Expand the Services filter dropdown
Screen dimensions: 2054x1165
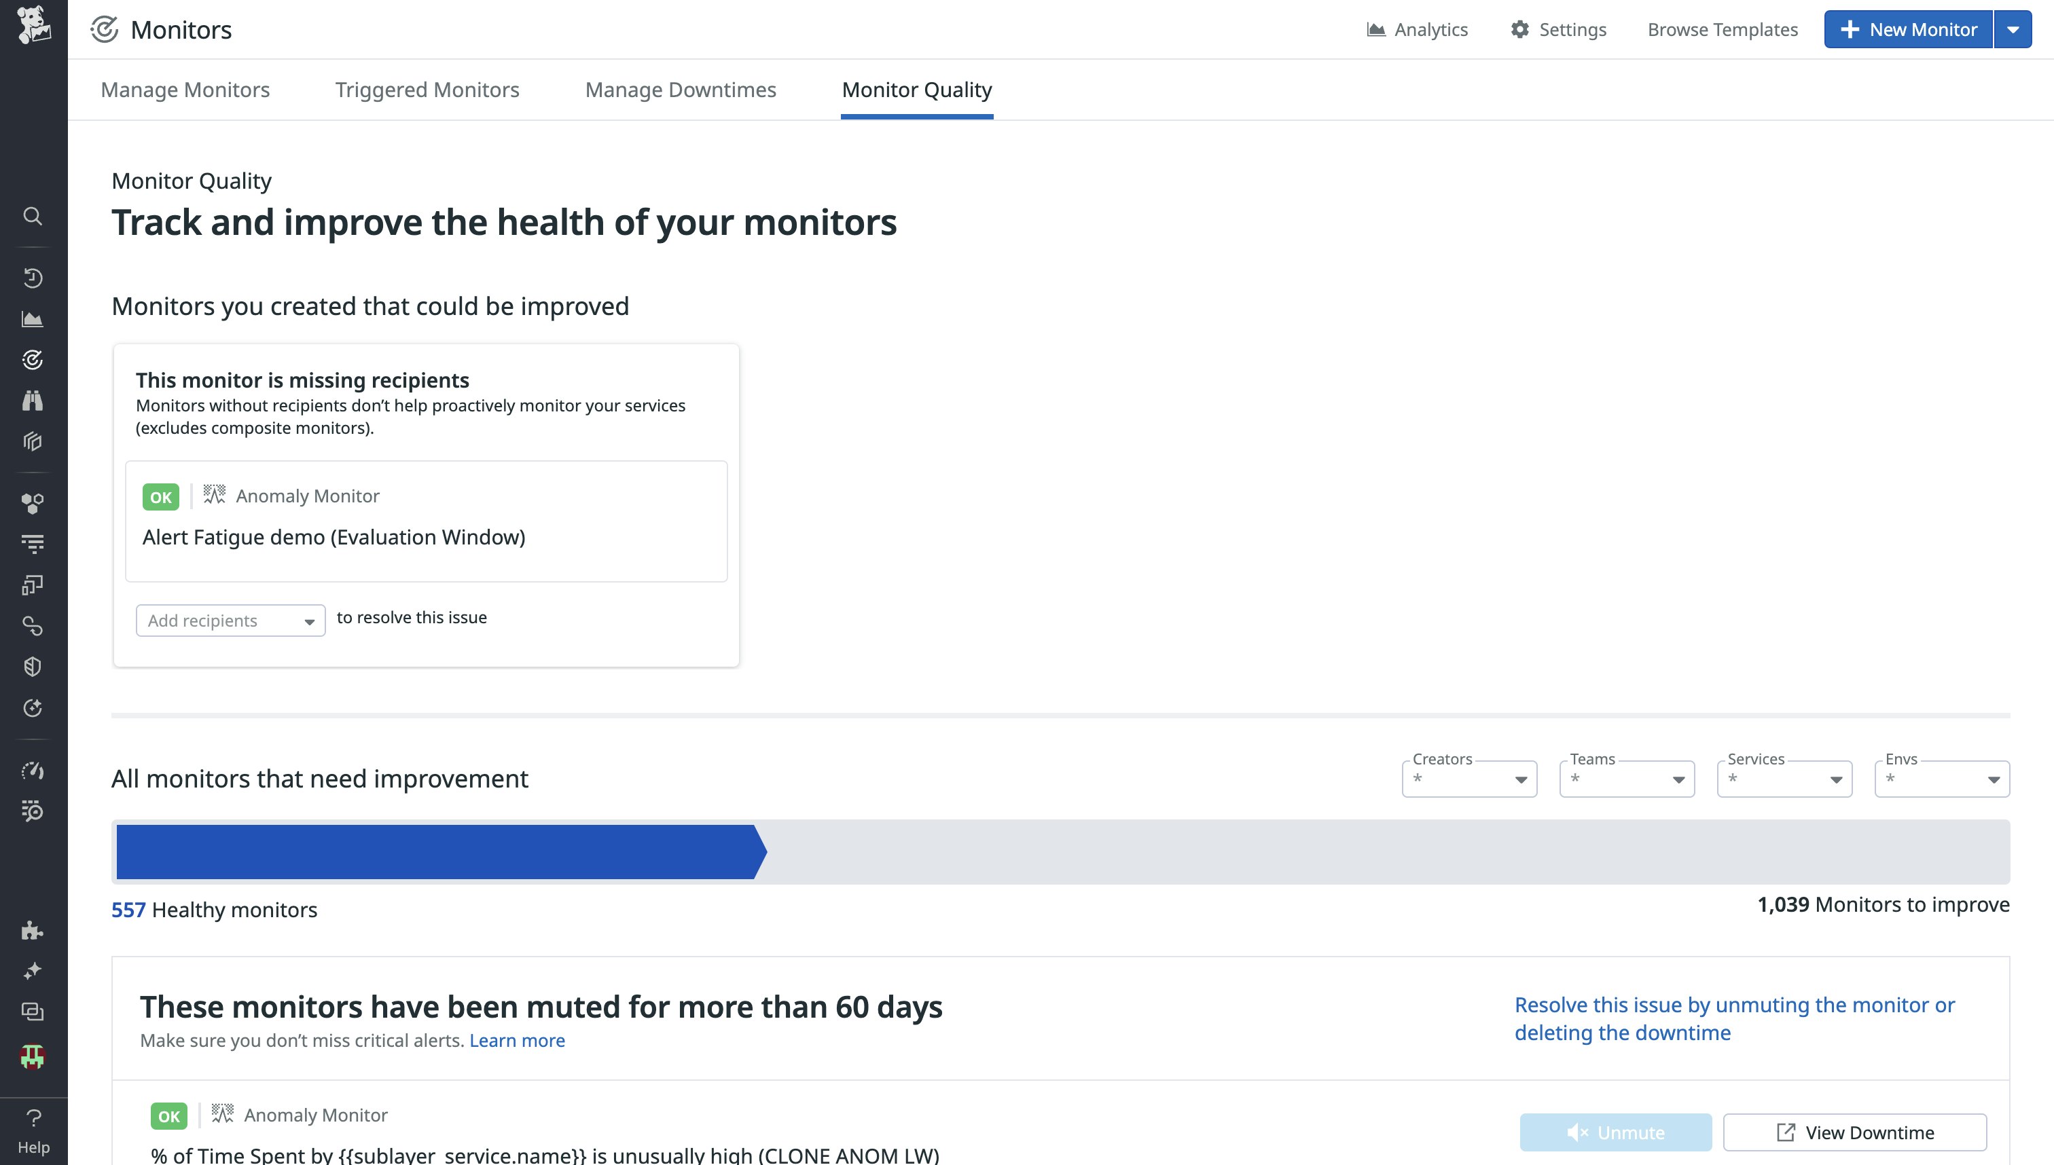point(1784,779)
